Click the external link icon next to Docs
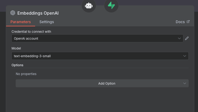198x112 pixels. pos(188,22)
